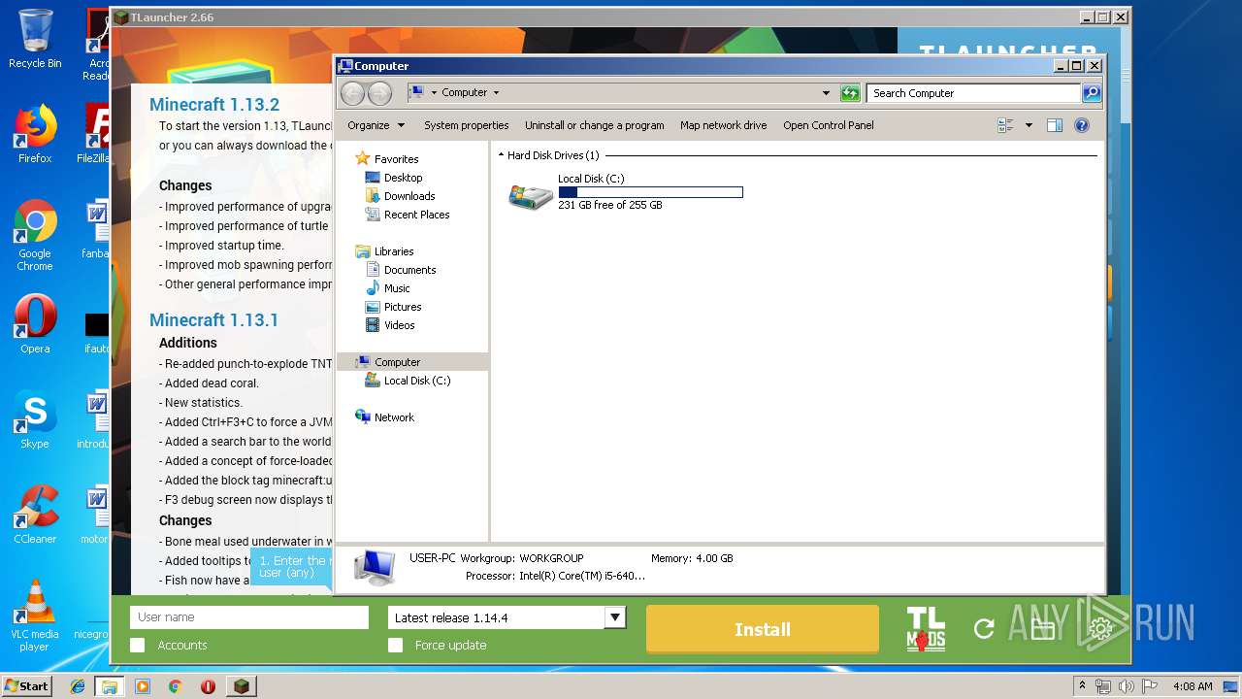Click User name input field
1242x699 pixels.
[x=249, y=617]
